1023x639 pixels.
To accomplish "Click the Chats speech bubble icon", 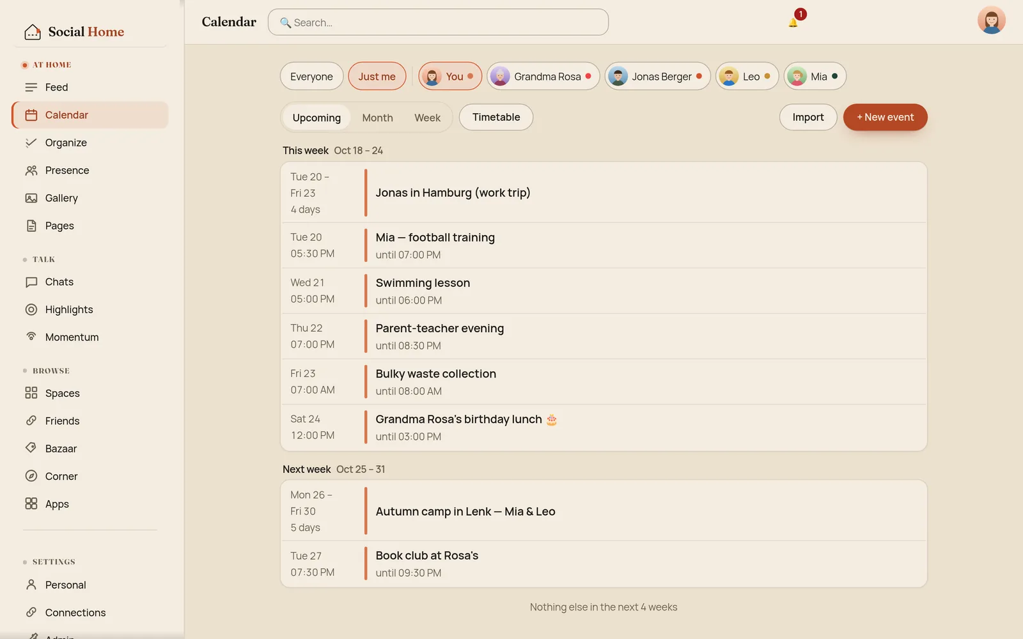I will 31,282.
